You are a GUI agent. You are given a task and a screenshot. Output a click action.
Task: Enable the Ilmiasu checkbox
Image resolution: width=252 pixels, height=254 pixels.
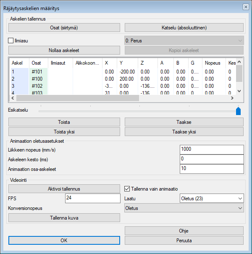coord(11,41)
